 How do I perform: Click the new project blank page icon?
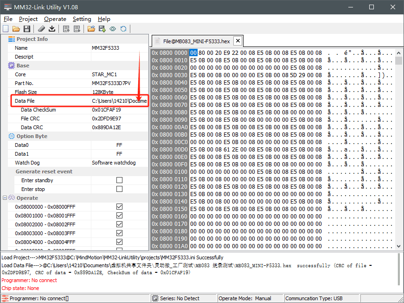pyautogui.click(x=6, y=29)
